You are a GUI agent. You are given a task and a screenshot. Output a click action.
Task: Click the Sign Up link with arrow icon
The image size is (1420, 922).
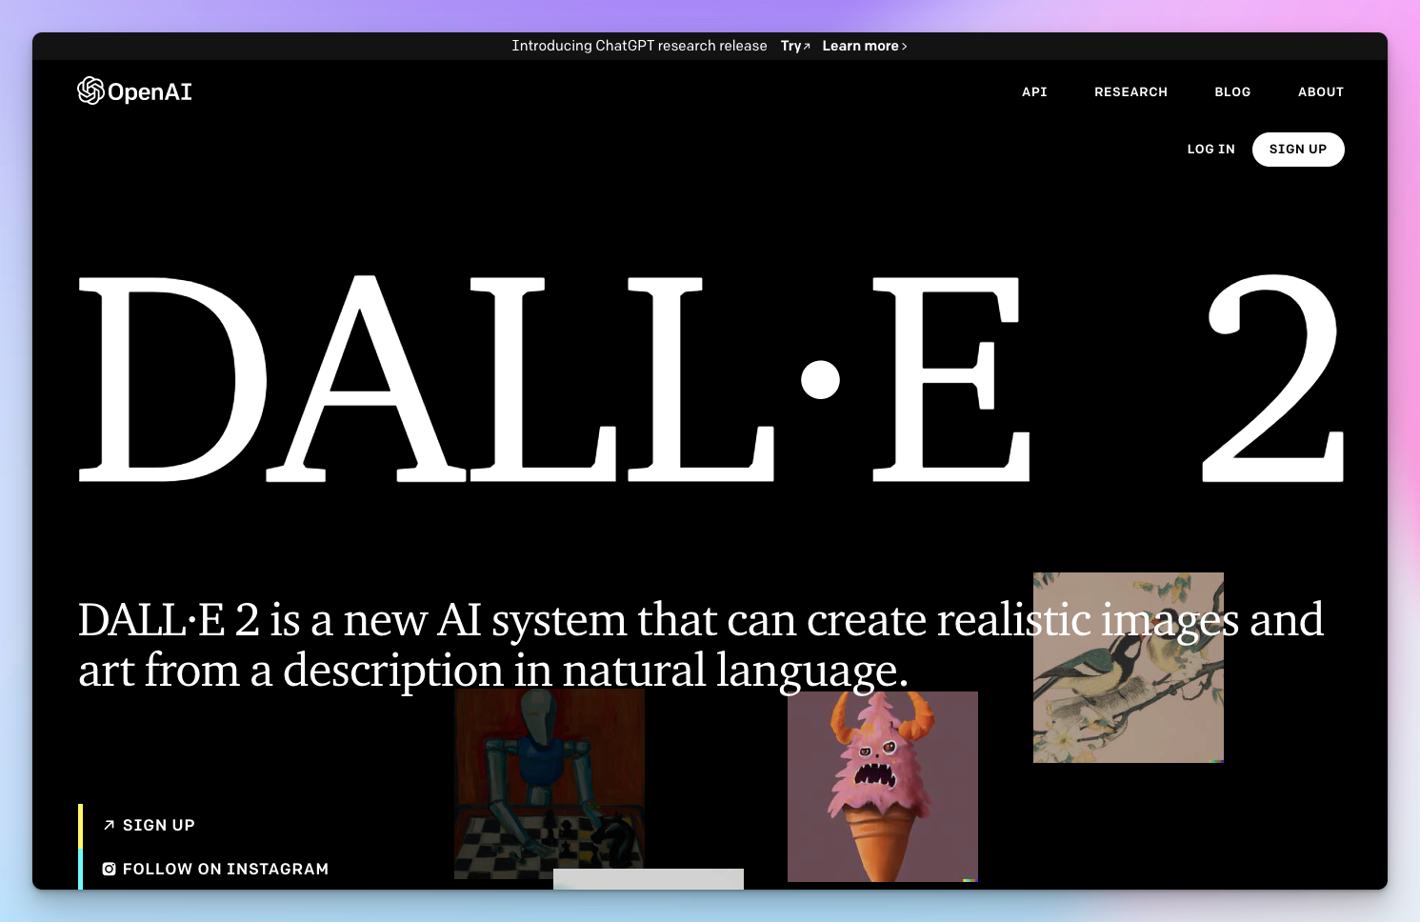pos(149,825)
